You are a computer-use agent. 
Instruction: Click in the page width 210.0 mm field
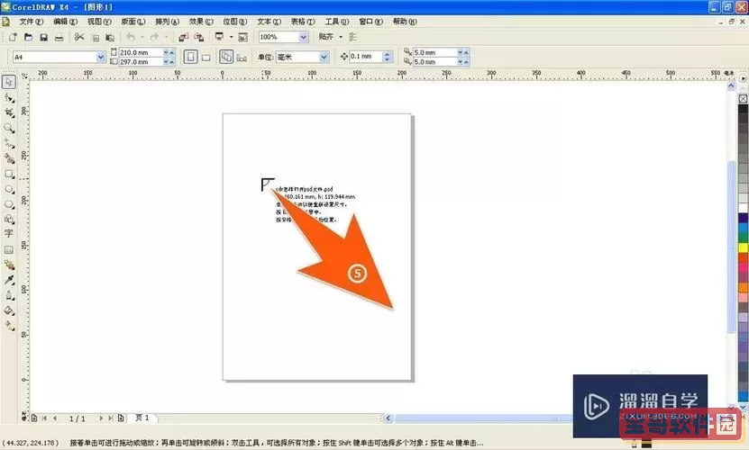141,52
